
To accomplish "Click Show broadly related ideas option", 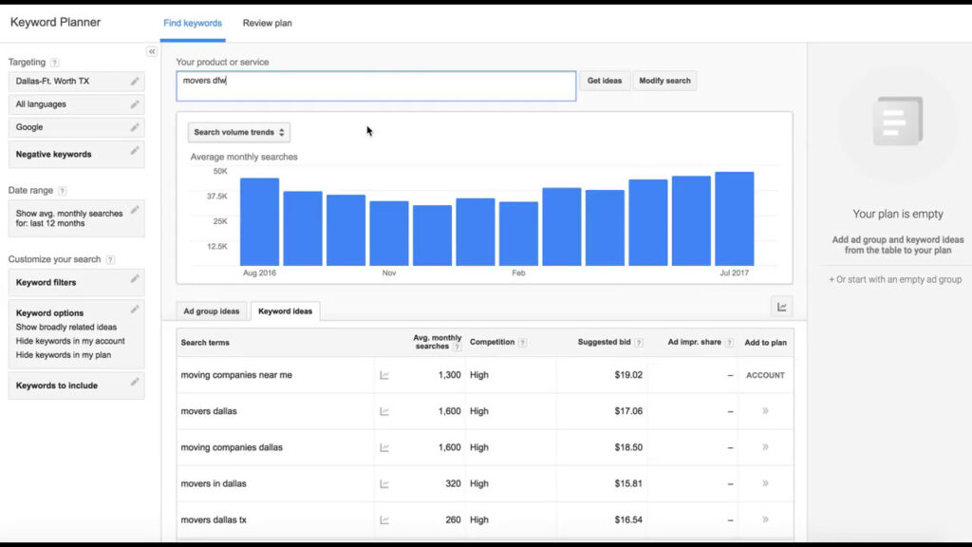I will 66,327.
